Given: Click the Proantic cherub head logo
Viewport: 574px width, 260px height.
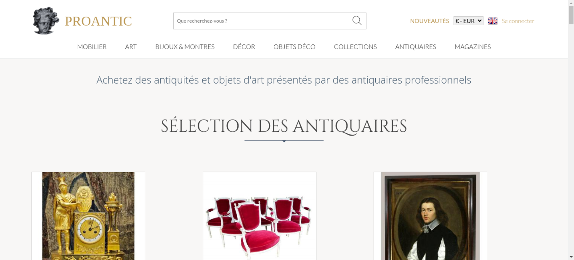Looking at the screenshot, I should tap(46, 21).
